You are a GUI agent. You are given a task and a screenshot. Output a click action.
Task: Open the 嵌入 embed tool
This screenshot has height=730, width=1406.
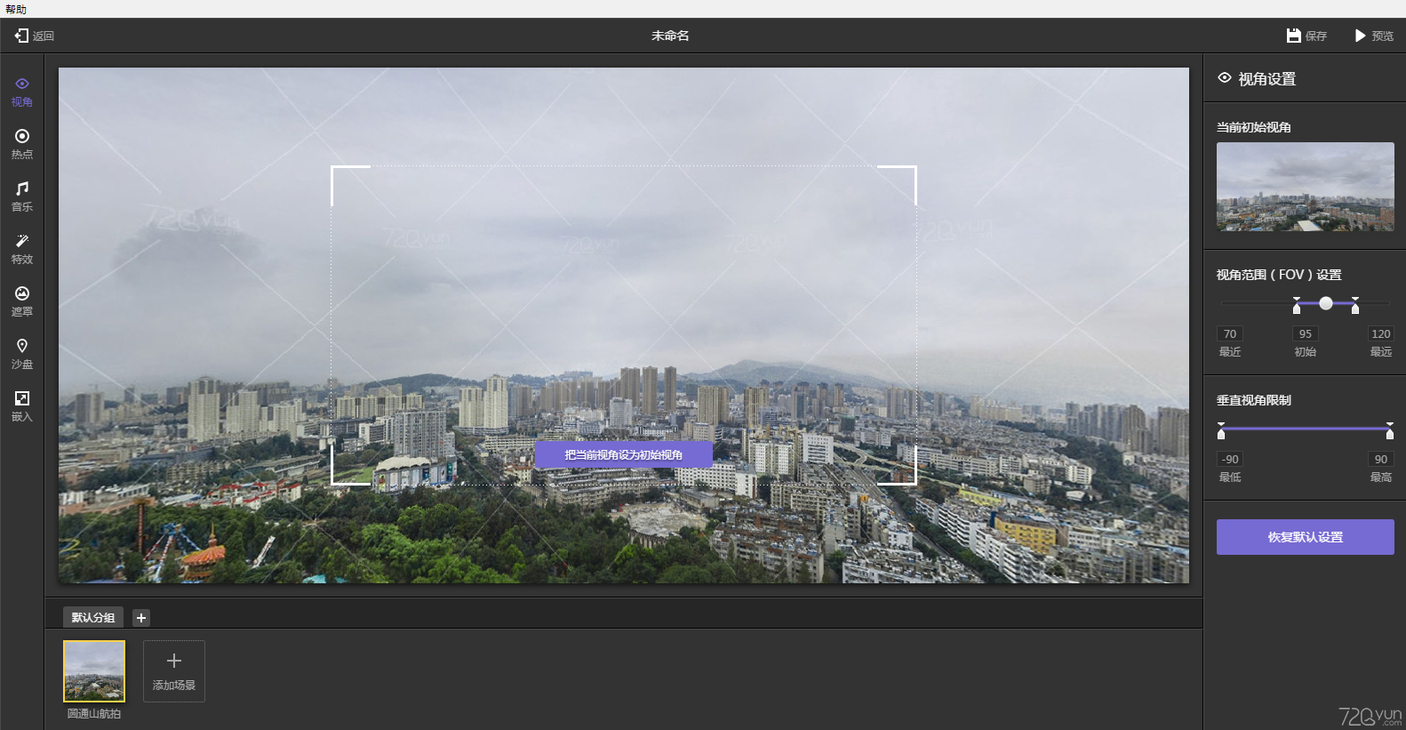22,407
